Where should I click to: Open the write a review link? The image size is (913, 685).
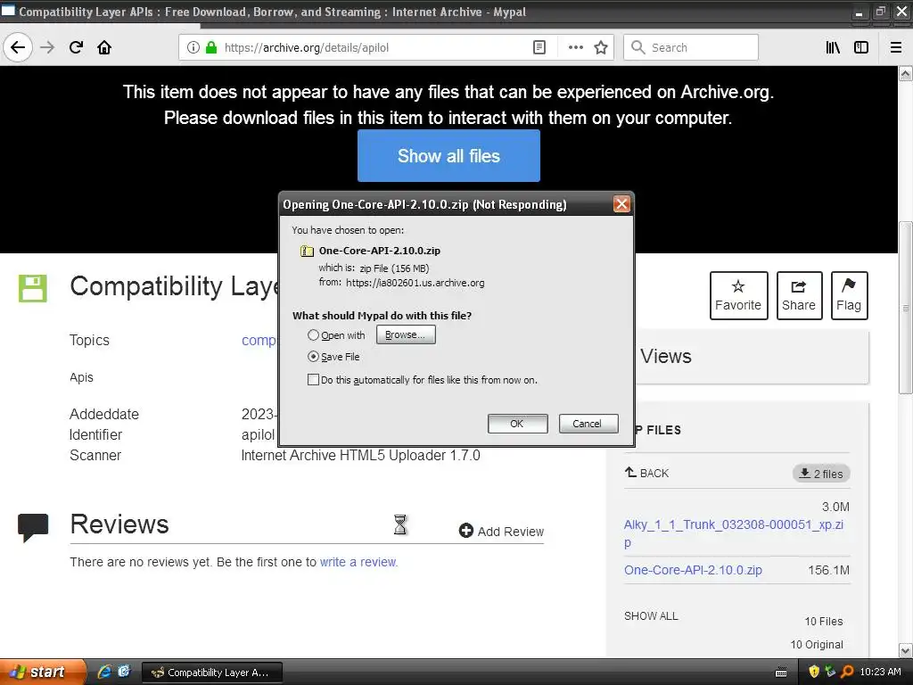pos(358,562)
